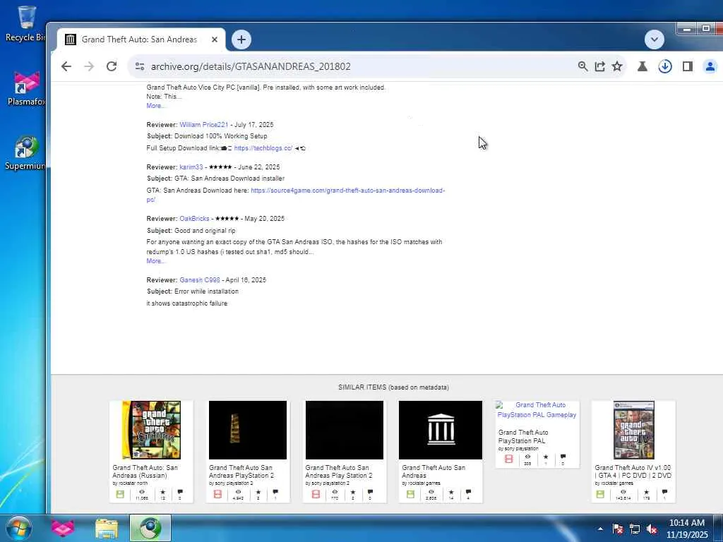Open the archive-logo Grand Theft Auto San Andreas thumbnail
This screenshot has width=723, height=542.
(441, 430)
